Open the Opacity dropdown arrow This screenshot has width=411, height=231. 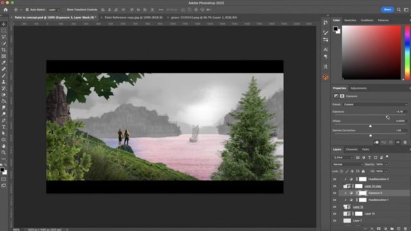[386, 164]
